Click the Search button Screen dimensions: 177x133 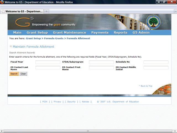pos(14,74)
